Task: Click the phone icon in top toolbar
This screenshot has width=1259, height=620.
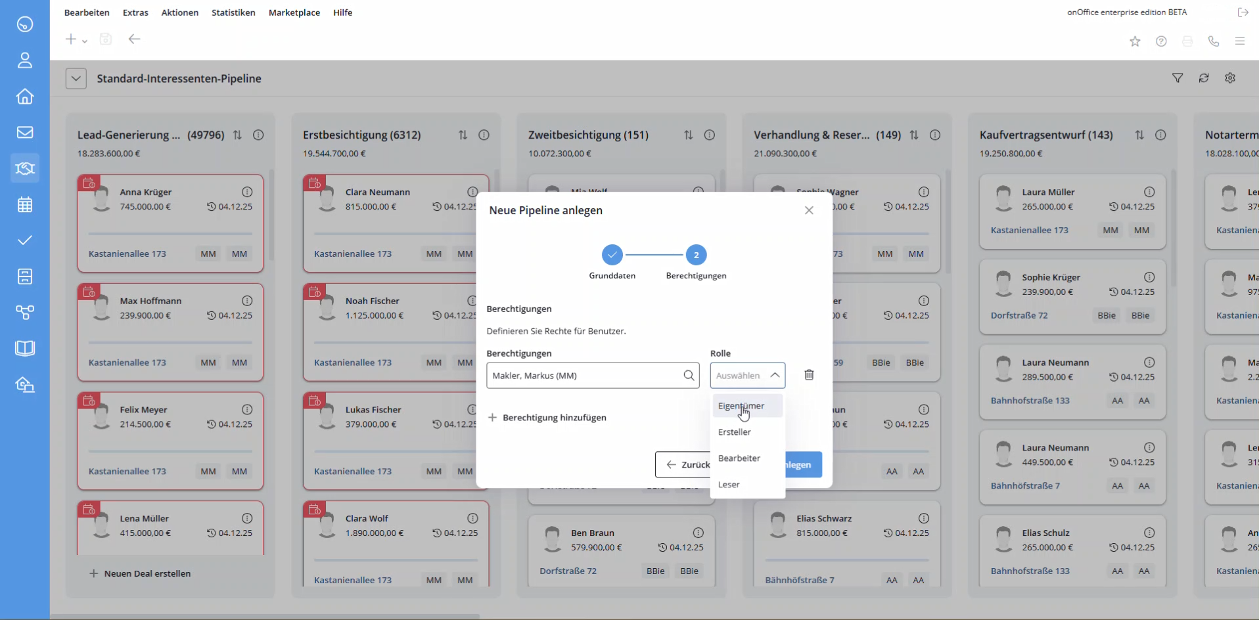Action: [x=1214, y=41]
